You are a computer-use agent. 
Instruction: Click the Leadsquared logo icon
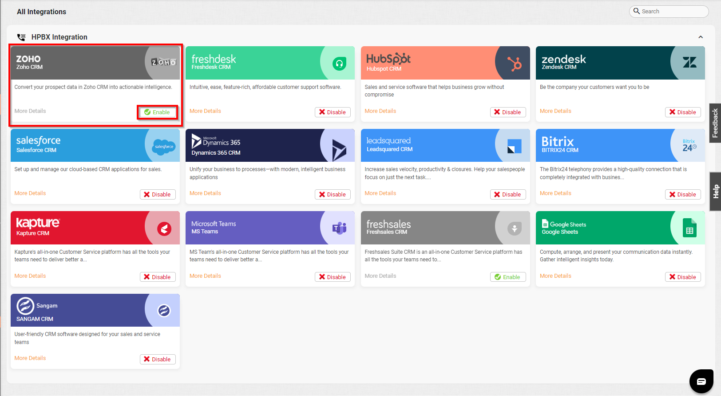point(514,146)
